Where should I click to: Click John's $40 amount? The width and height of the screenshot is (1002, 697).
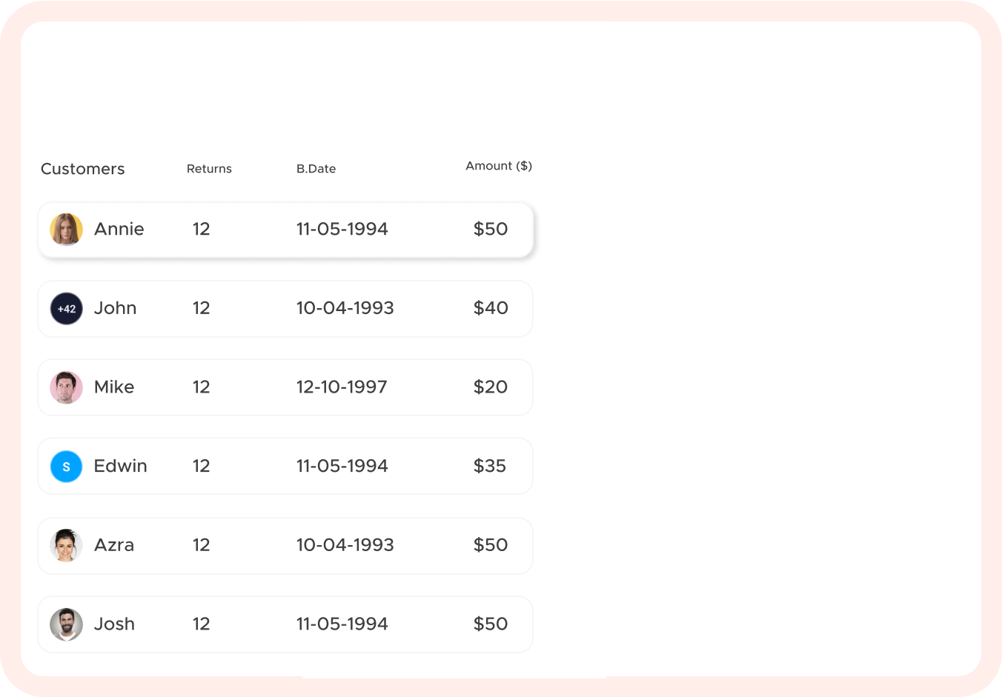(x=491, y=308)
